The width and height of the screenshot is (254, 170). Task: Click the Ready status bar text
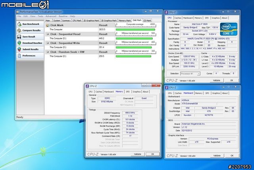point(20,117)
